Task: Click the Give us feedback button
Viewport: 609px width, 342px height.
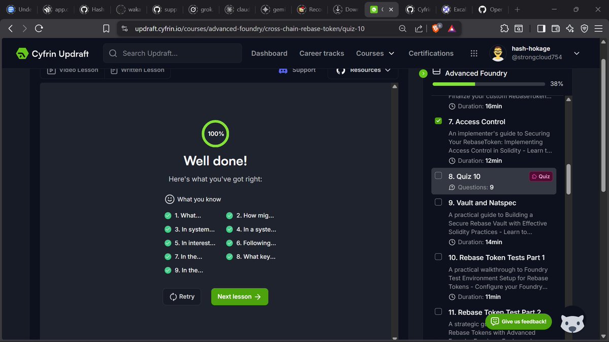Action: click(518, 321)
